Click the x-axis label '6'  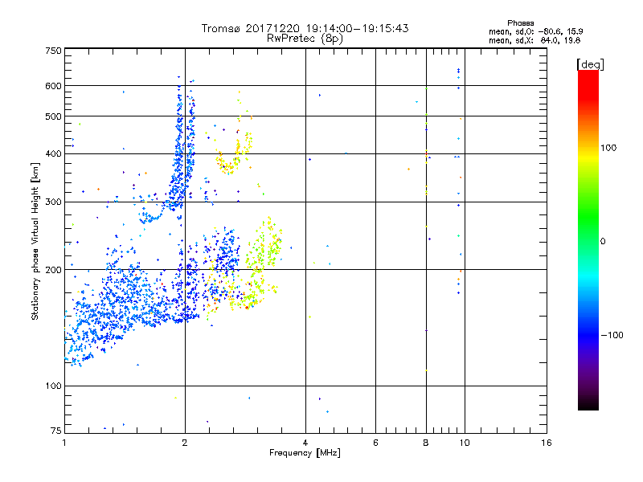tap(375, 443)
